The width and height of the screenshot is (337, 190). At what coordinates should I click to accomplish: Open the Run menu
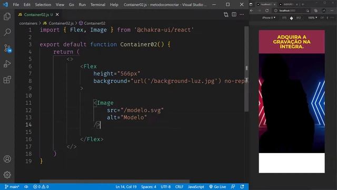click(82, 5)
